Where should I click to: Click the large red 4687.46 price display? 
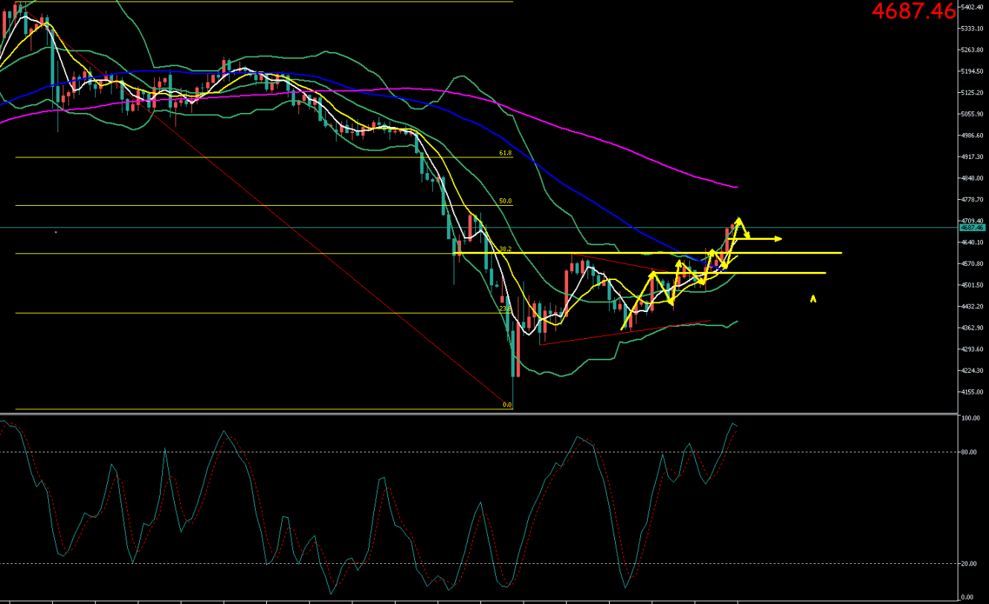click(x=913, y=11)
